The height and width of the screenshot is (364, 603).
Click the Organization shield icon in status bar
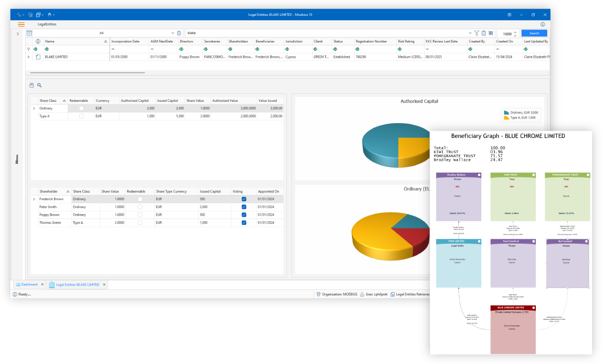tap(319, 294)
